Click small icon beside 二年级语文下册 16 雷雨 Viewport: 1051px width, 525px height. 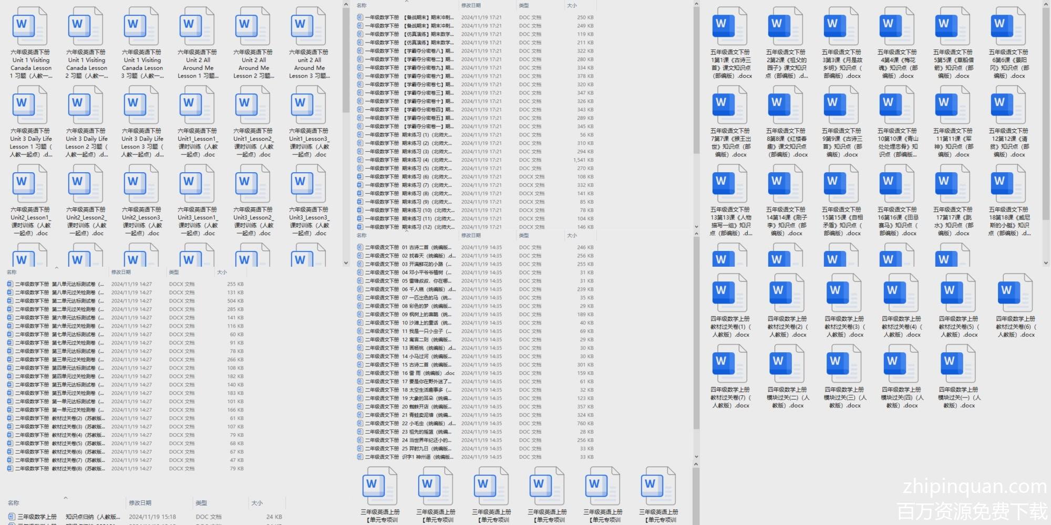(360, 373)
